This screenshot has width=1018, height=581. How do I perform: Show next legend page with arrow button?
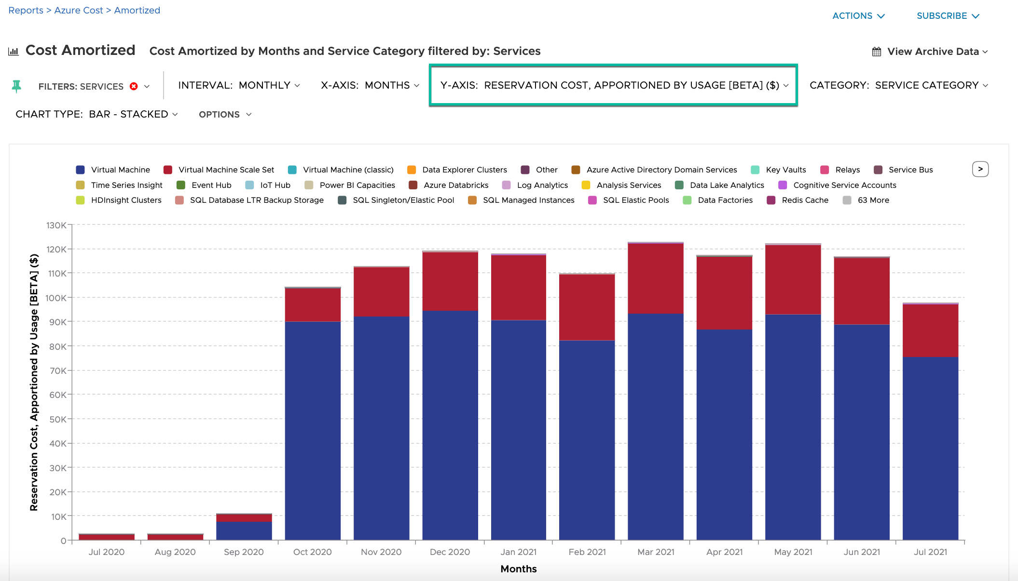[x=980, y=169]
